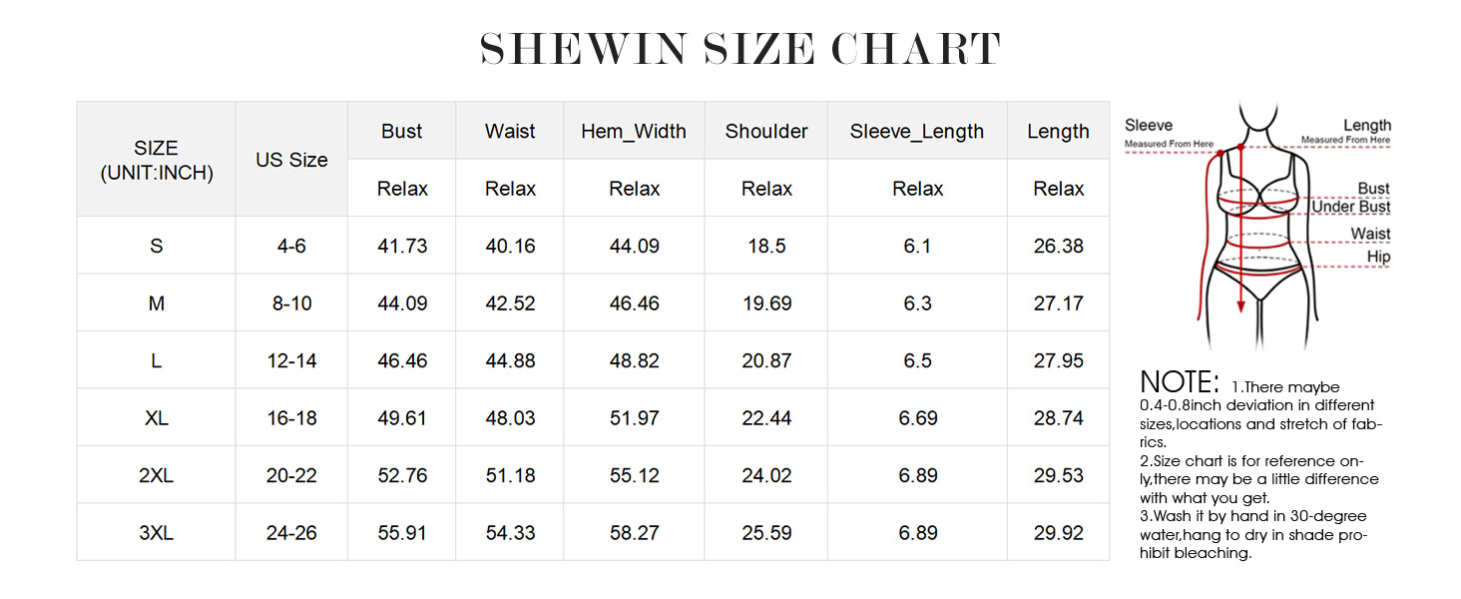Click the Shoulder column header
1461x599 pixels.
766,131
